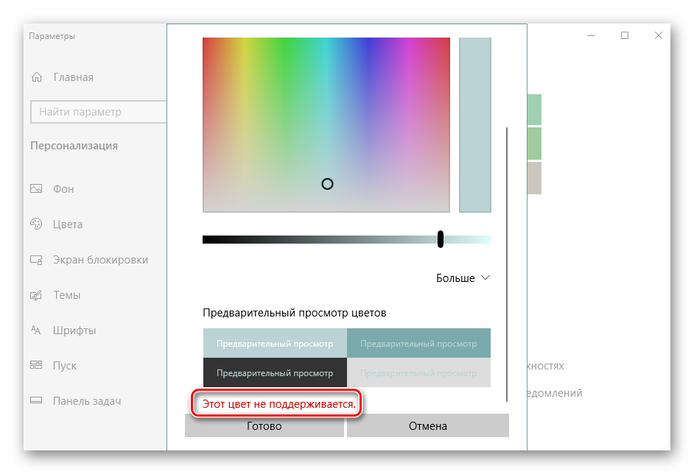Click the Найти параметр search field
Viewport: 694px width, 474px height.
pos(98,112)
